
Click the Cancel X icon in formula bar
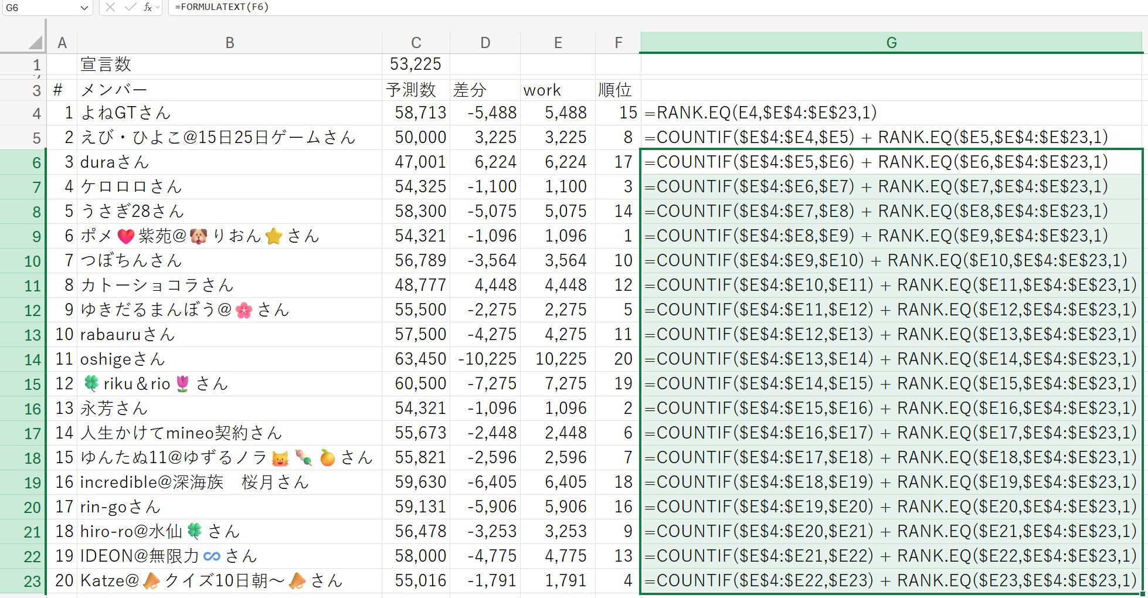(x=110, y=8)
